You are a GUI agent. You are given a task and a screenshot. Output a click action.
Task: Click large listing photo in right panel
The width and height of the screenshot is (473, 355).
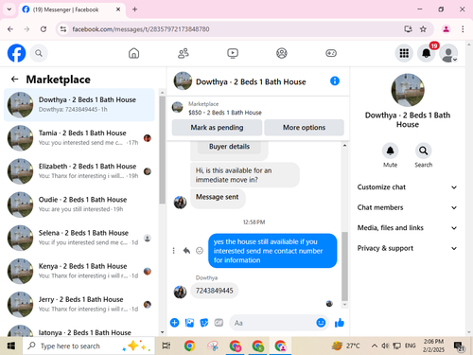pyautogui.click(x=408, y=90)
